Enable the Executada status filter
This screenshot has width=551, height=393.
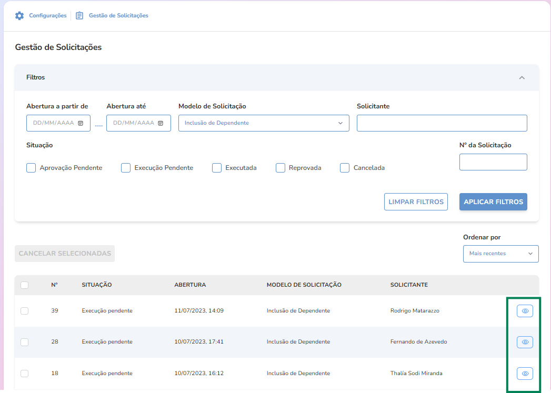[x=217, y=168]
